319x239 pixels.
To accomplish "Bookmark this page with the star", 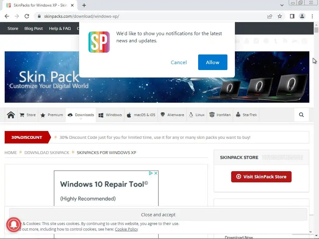I will click(280, 16).
